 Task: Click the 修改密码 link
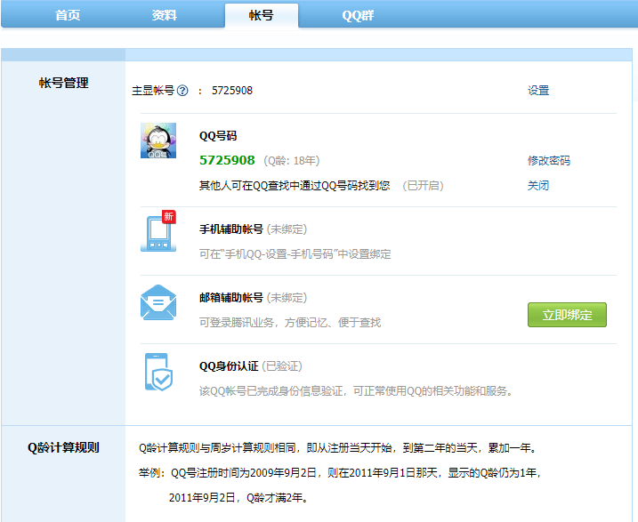point(549,161)
